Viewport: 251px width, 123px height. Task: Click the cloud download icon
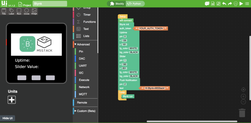pyautogui.click(x=235, y=4)
